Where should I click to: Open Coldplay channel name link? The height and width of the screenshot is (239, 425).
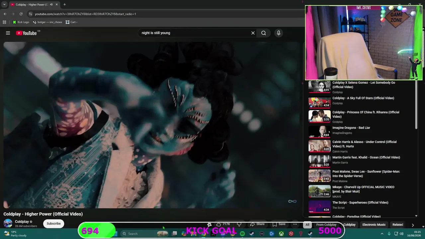coord(22,222)
